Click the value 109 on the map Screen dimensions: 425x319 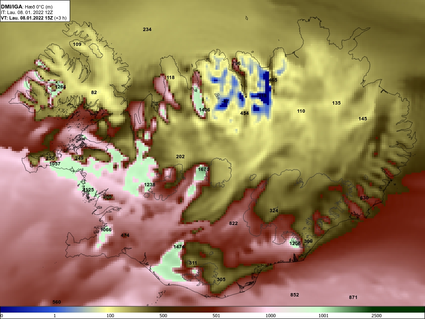point(77,44)
